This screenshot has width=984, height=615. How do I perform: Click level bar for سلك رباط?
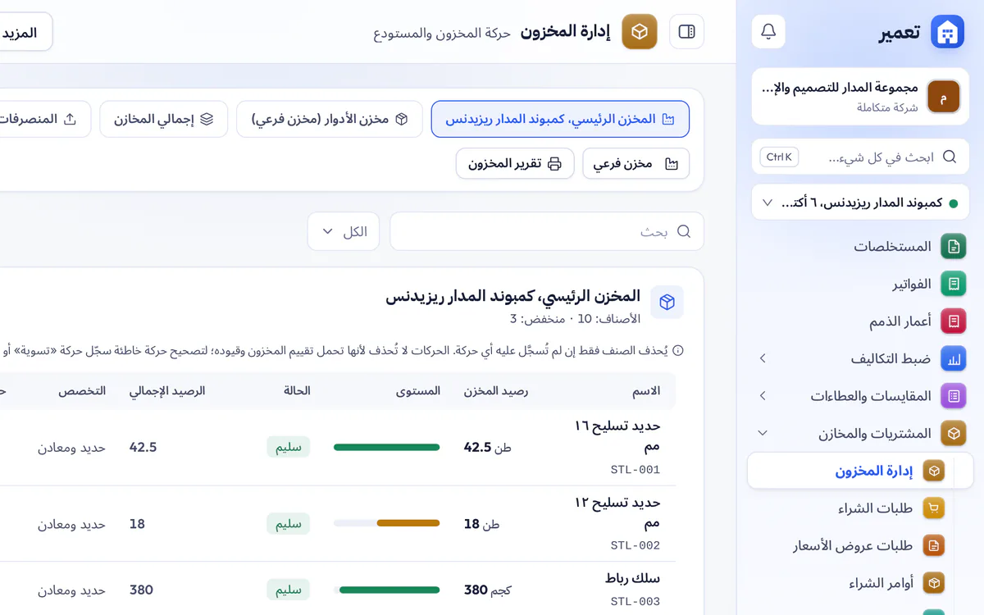click(386, 590)
